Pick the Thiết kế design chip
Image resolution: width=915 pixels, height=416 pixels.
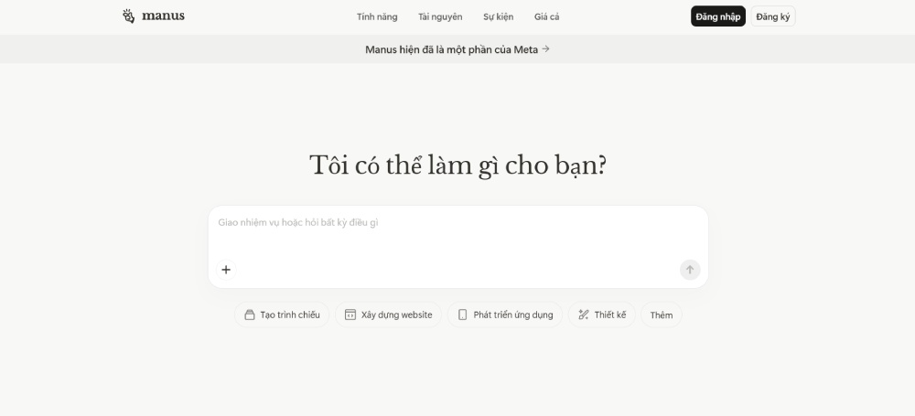601,315
